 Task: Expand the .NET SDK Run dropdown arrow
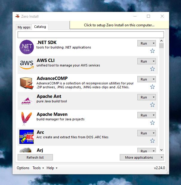click(154, 43)
